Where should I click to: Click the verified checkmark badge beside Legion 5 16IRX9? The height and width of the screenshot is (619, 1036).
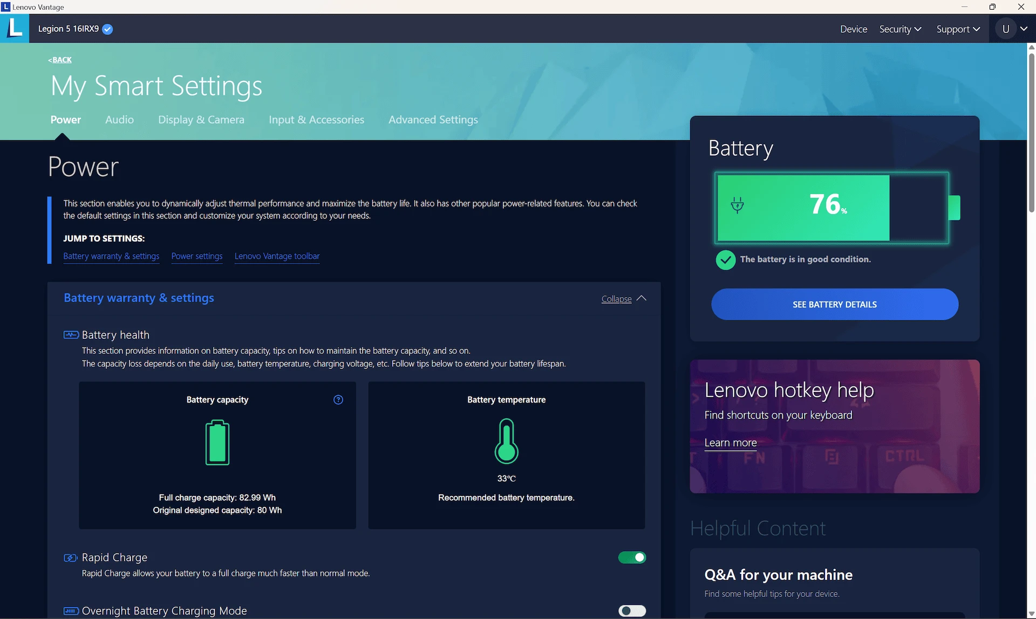(107, 29)
